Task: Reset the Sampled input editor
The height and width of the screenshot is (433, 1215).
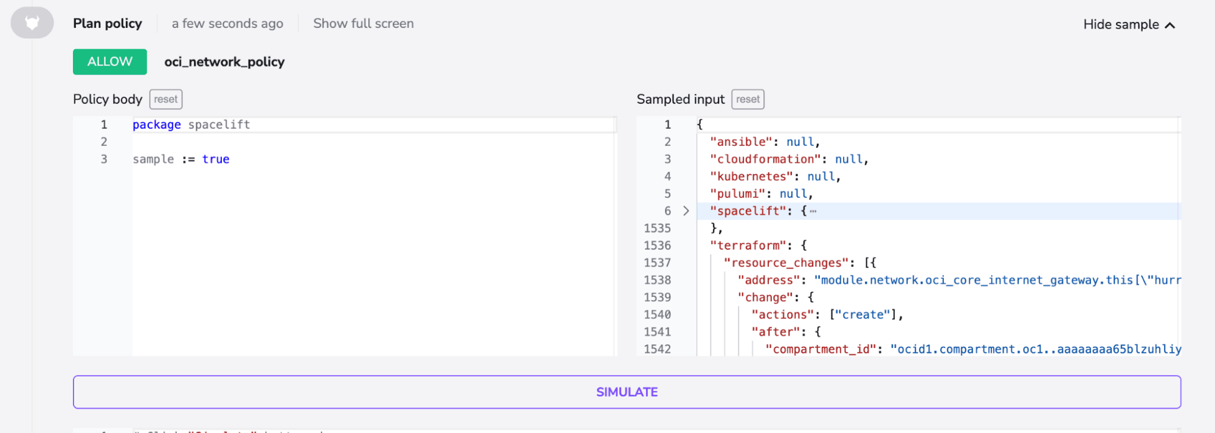Action: click(748, 99)
